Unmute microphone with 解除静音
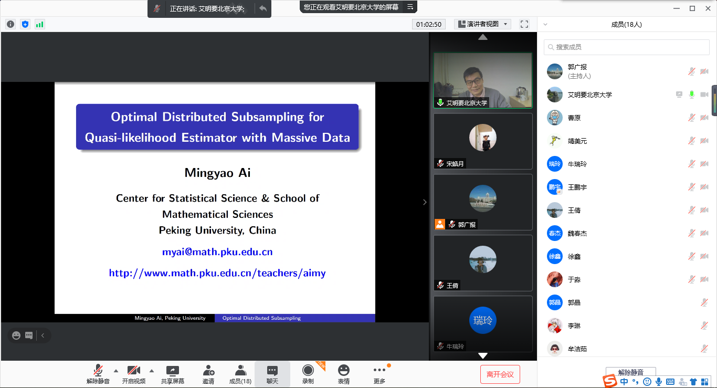Image resolution: width=717 pixels, height=388 pixels. [x=98, y=374]
